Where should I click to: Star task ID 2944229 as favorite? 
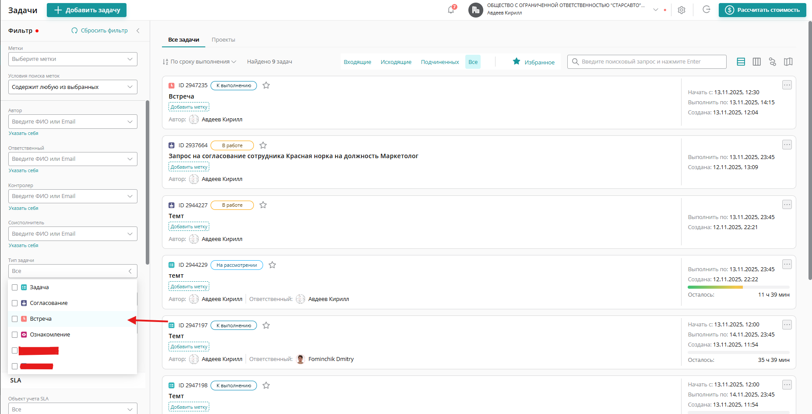[272, 265]
